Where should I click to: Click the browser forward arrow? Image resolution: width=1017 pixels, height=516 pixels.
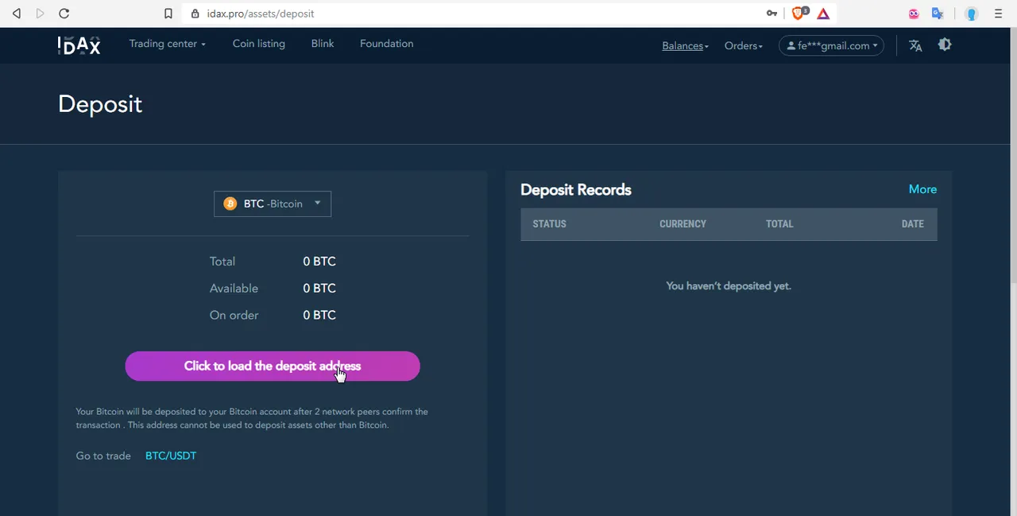point(41,14)
